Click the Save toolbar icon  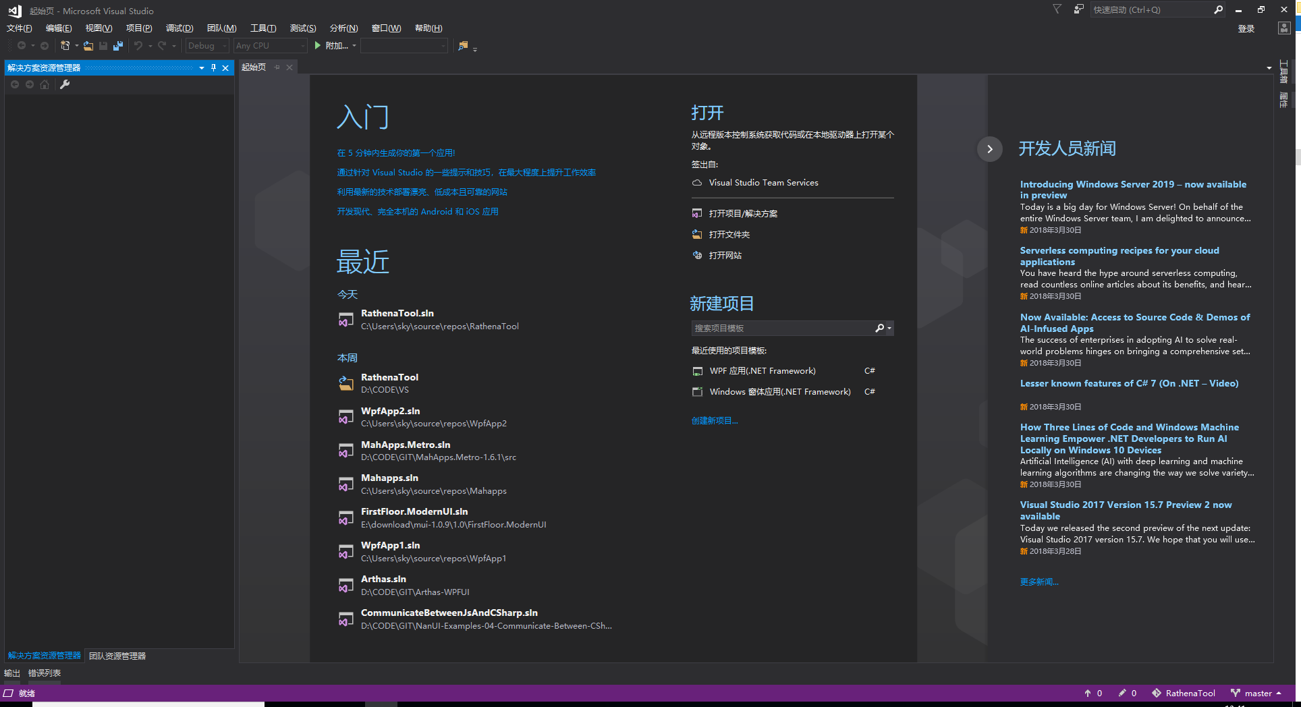click(103, 46)
